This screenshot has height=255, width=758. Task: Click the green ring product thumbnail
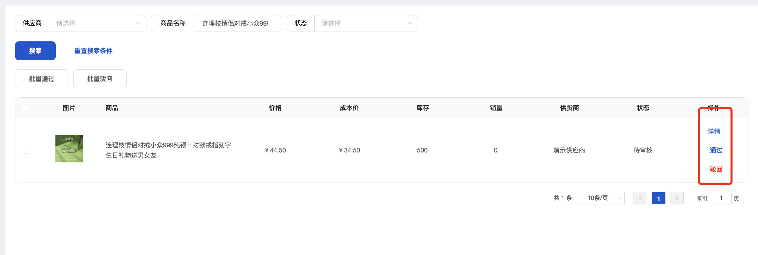pos(69,149)
